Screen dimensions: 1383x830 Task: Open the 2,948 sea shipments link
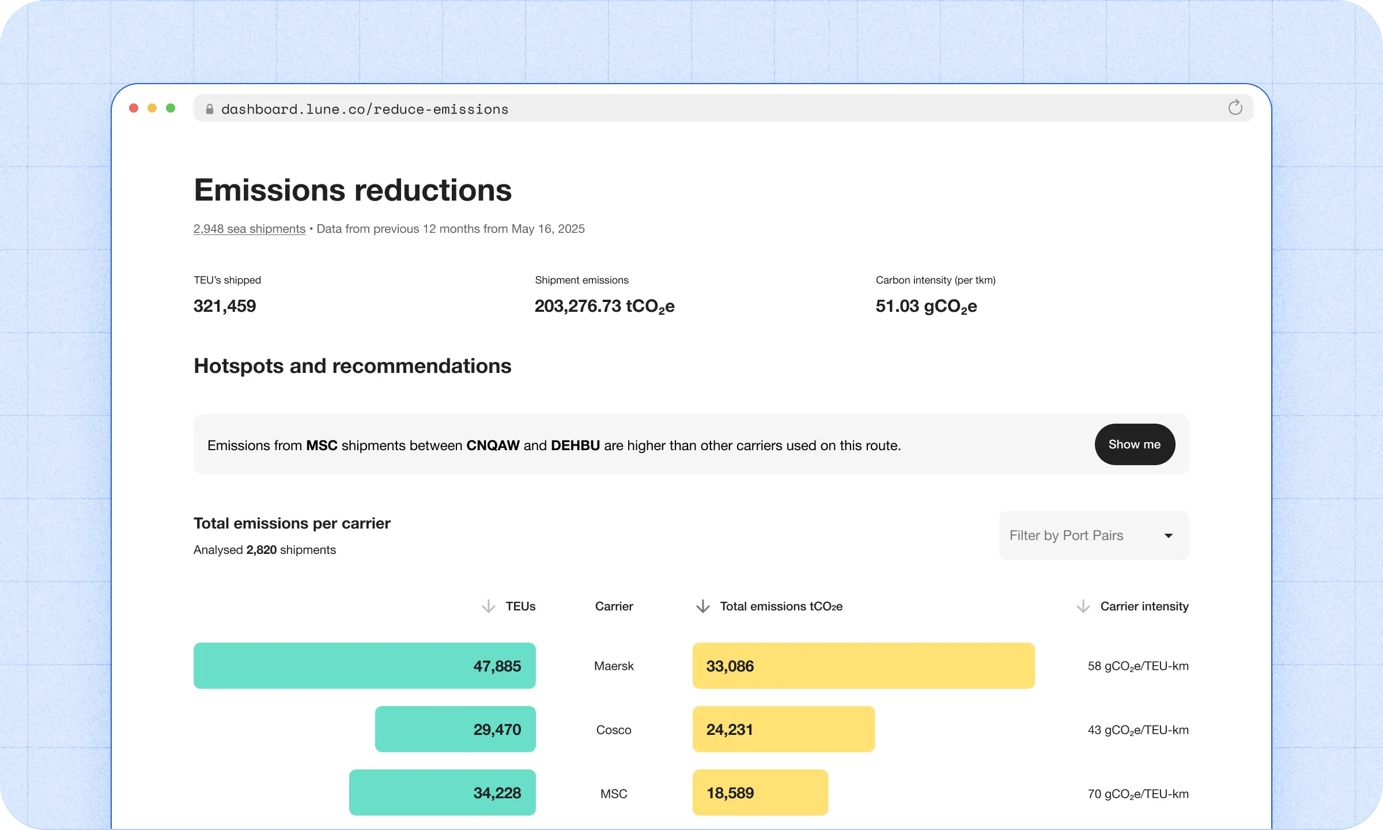[250, 229]
